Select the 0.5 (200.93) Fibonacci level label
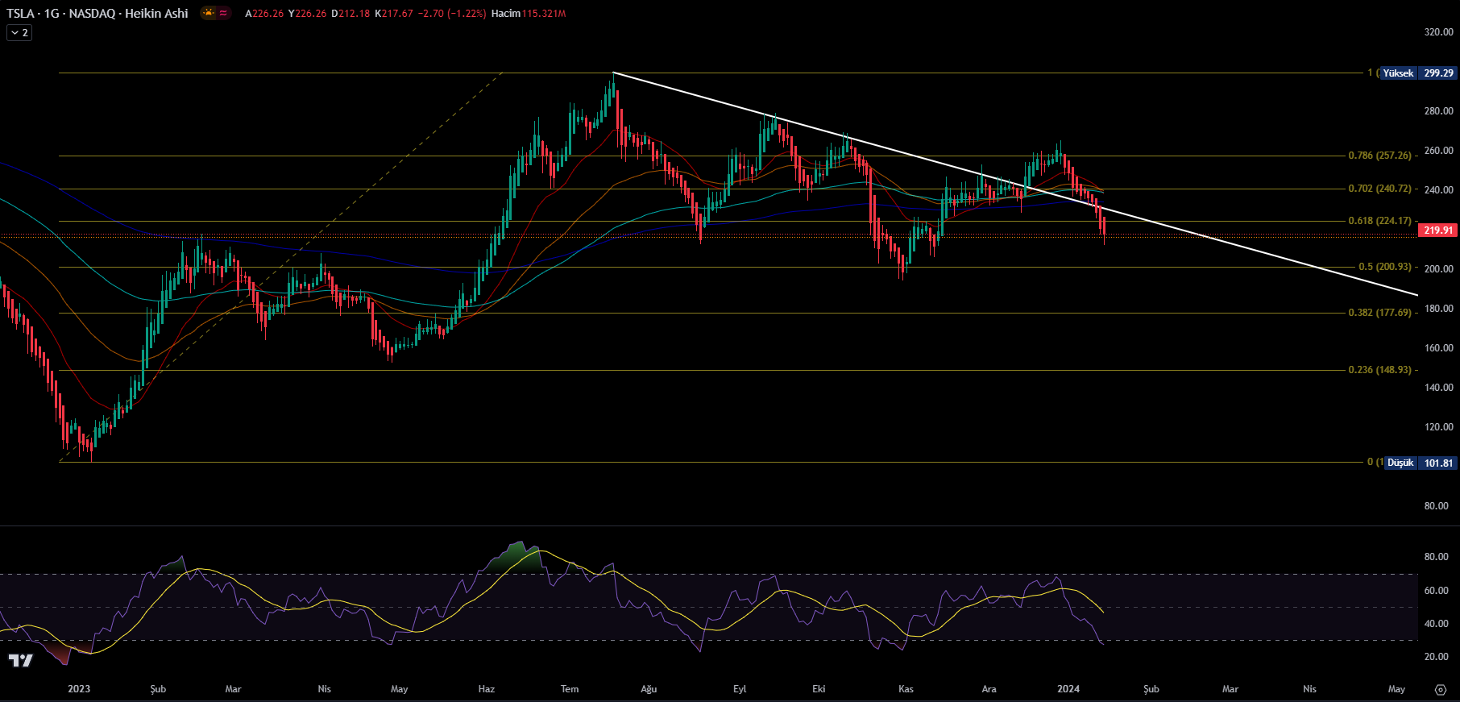Screen dimensions: 1460x702 (x=1385, y=267)
